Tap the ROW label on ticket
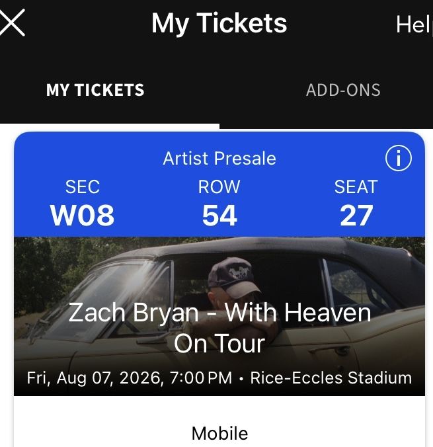The width and height of the screenshot is (433, 447). point(219,187)
